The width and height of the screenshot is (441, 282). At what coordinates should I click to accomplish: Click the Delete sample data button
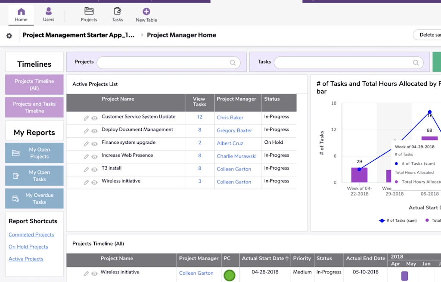pos(427,35)
